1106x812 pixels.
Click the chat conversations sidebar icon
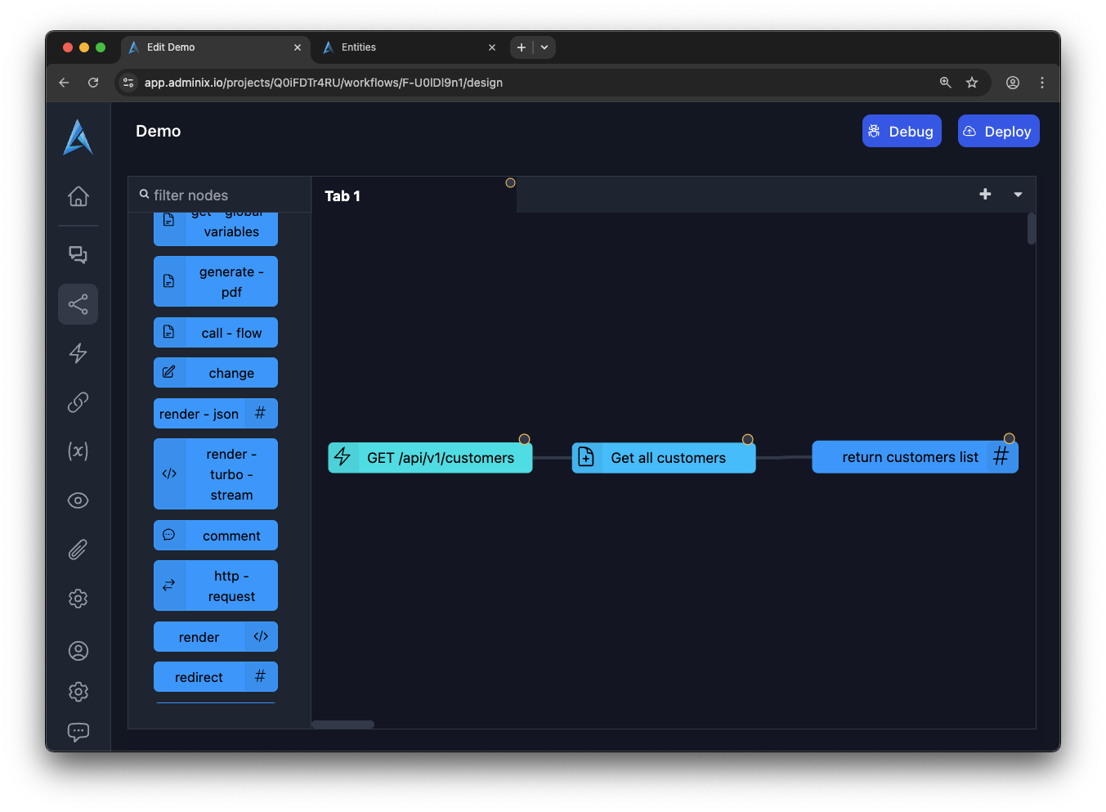click(x=78, y=255)
